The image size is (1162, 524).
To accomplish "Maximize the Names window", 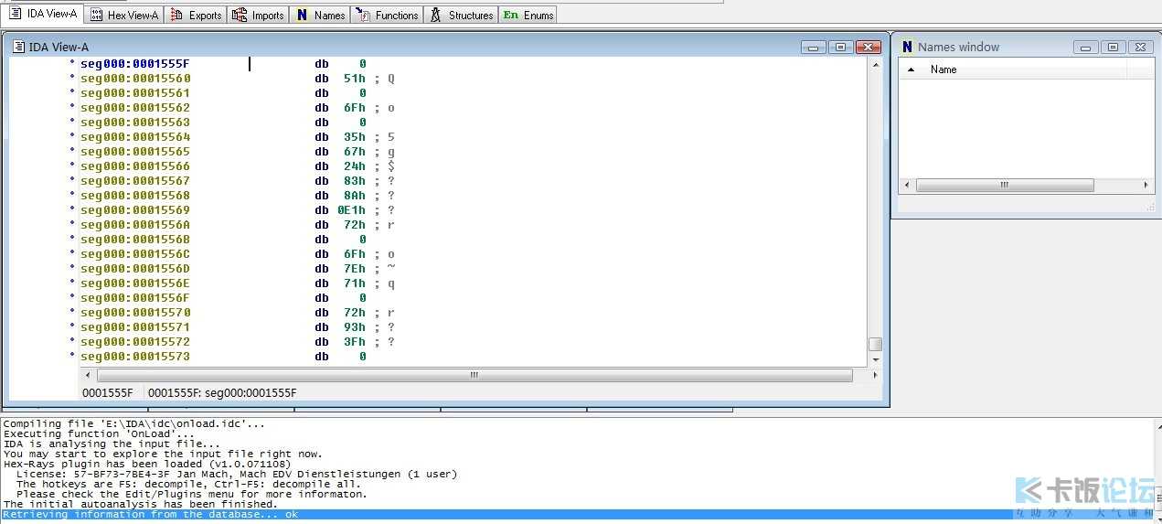I will coord(1113,47).
